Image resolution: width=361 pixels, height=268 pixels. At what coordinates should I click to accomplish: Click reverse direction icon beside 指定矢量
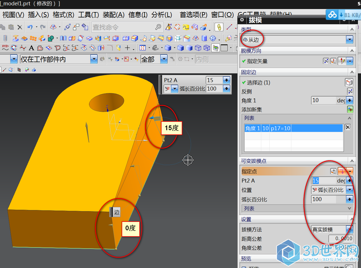click(326, 61)
